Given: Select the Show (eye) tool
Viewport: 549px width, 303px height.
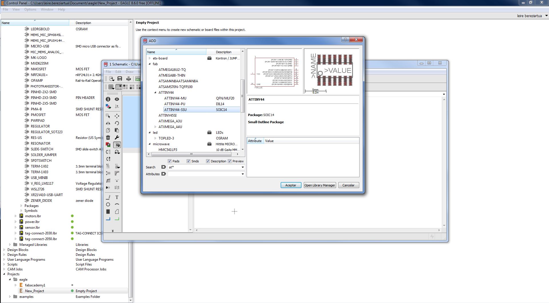Looking at the screenshot, I should (x=117, y=99).
